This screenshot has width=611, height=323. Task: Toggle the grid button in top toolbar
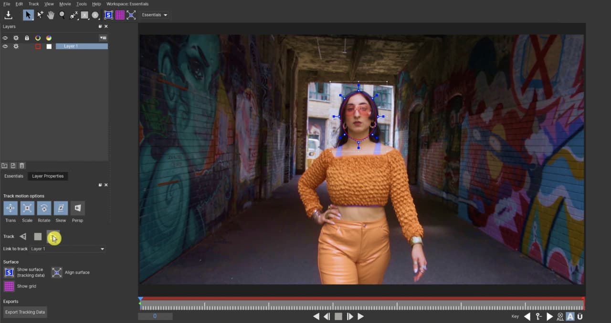120,15
